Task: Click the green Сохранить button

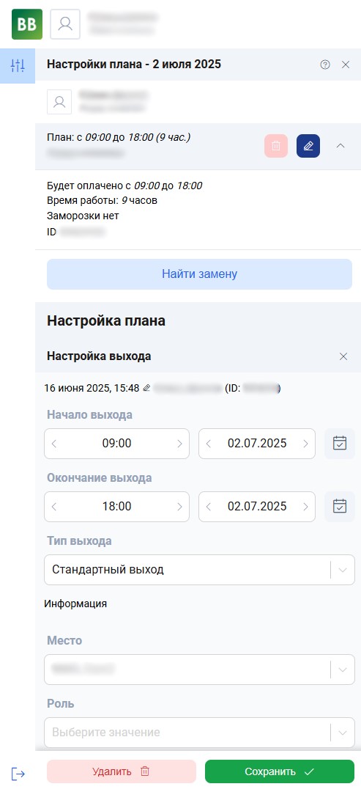Action: tap(280, 771)
